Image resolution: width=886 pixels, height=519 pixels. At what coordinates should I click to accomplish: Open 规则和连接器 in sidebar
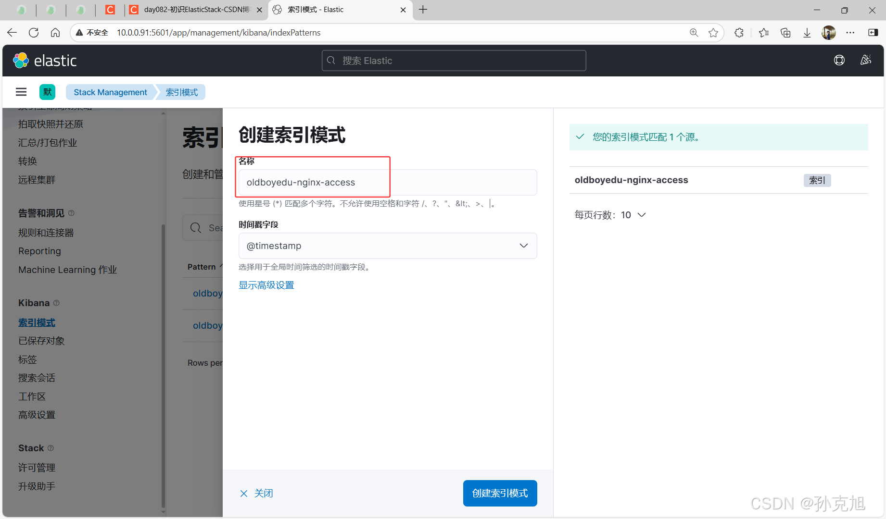(46, 233)
